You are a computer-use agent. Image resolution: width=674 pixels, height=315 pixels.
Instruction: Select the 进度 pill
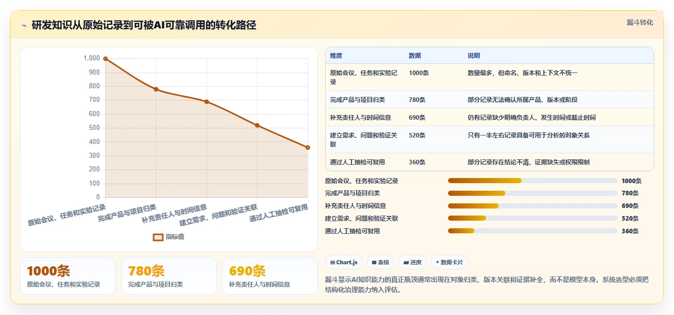coord(412,262)
